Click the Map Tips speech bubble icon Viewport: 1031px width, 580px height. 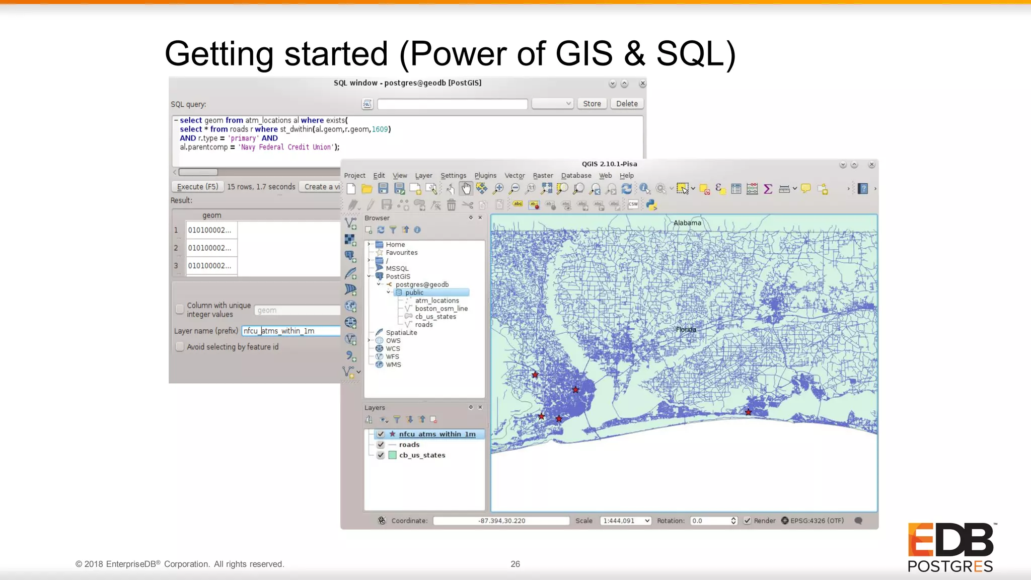[806, 189]
